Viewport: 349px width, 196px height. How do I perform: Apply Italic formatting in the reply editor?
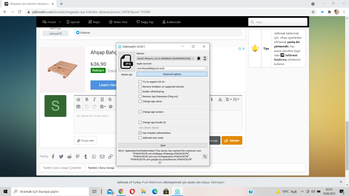(95, 99)
